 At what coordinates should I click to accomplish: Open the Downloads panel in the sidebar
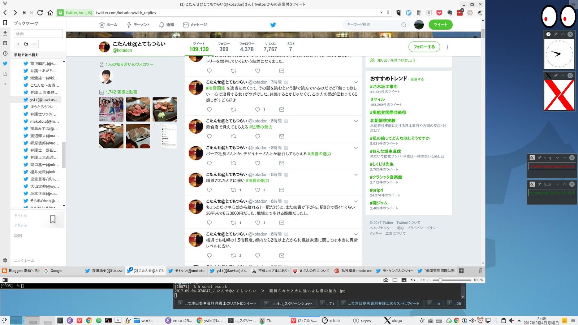(x=5, y=33)
